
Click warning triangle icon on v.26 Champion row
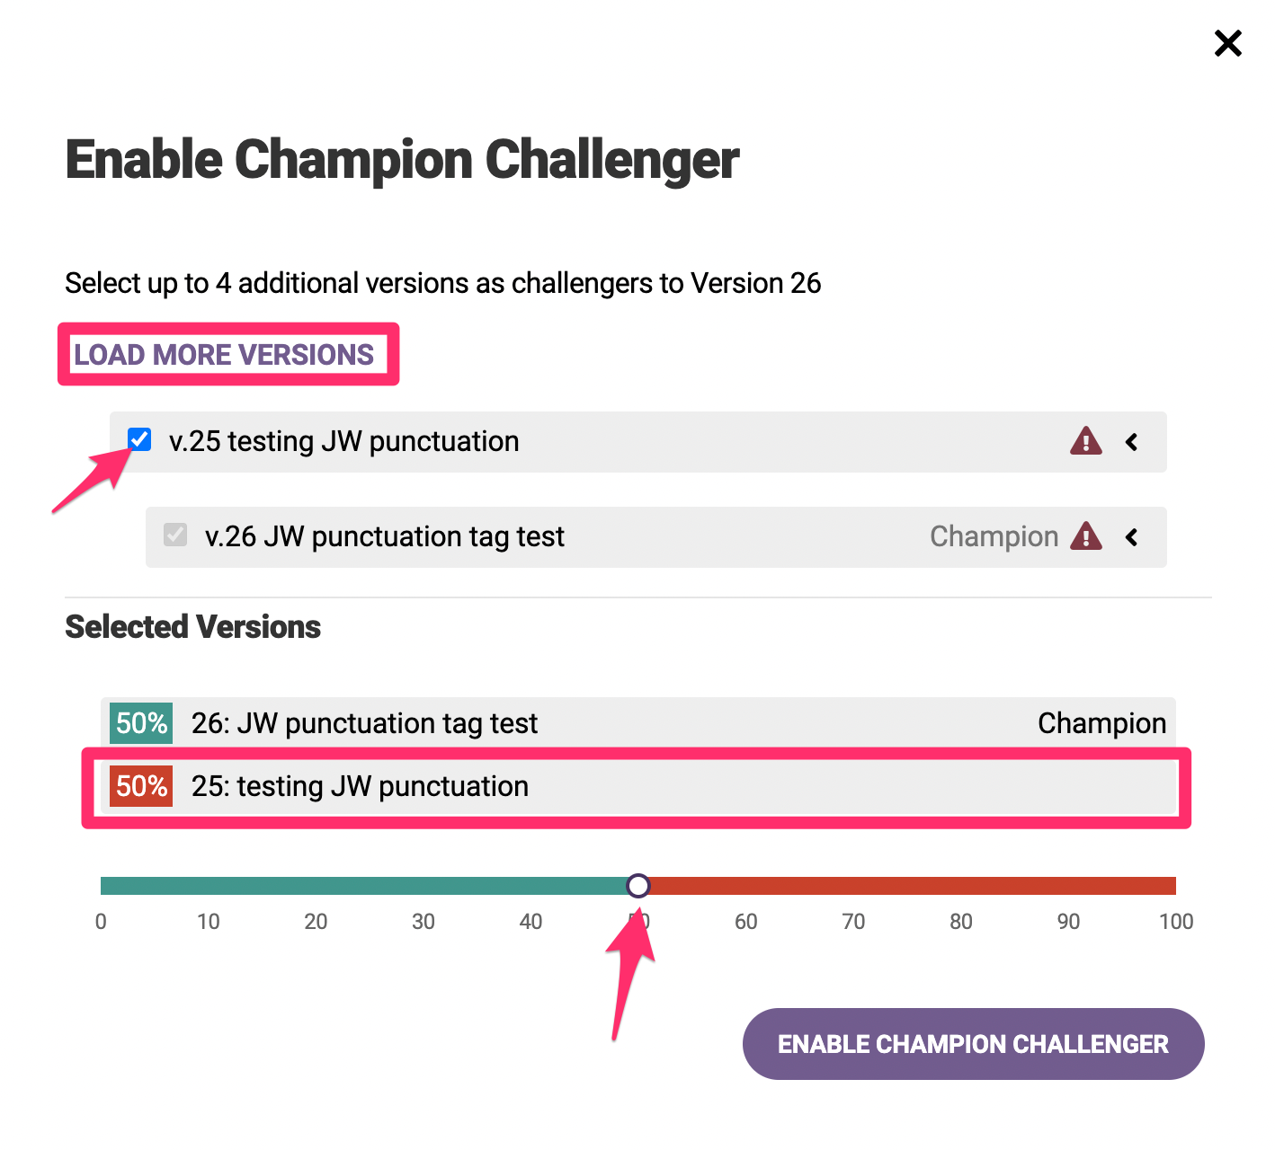pyautogui.click(x=1085, y=536)
